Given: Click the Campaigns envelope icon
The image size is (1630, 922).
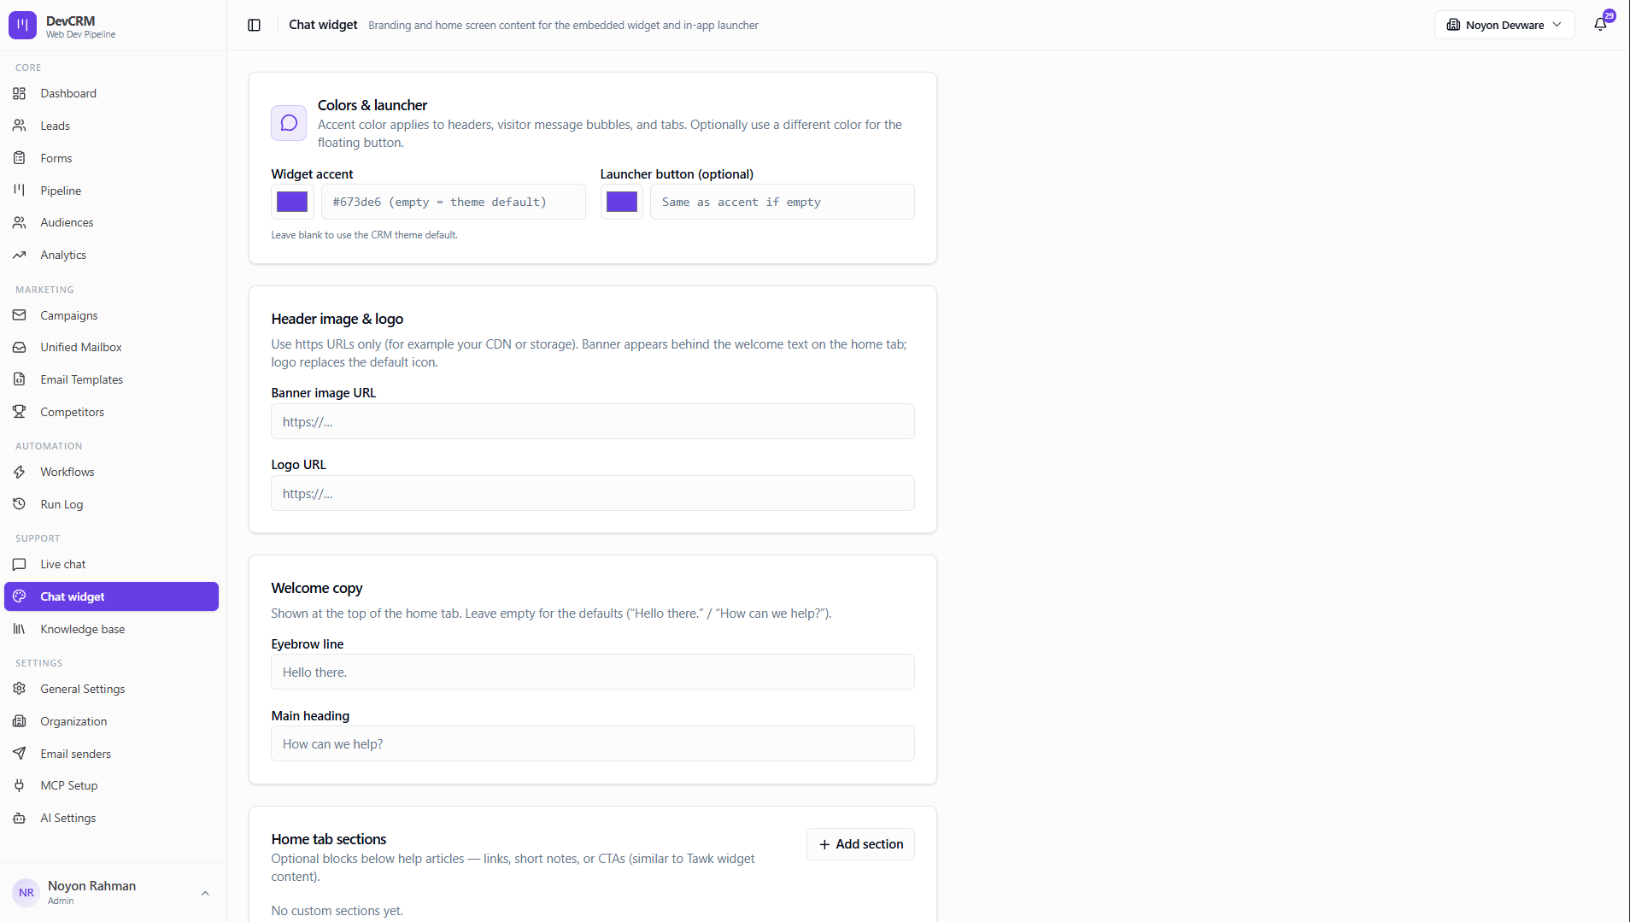Looking at the screenshot, I should 20,315.
